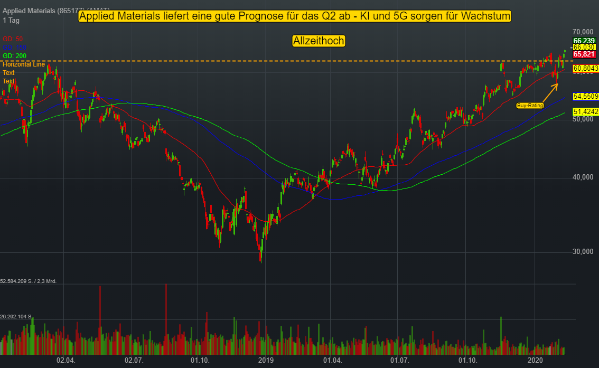The width and height of the screenshot is (599, 368).
Task: Click the "02.04." date axis label
Action: click(x=65, y=361)
